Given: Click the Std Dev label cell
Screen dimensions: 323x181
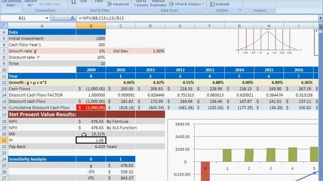Looking at the screenshot, I should pyautogui.click(x=121, y=51).
